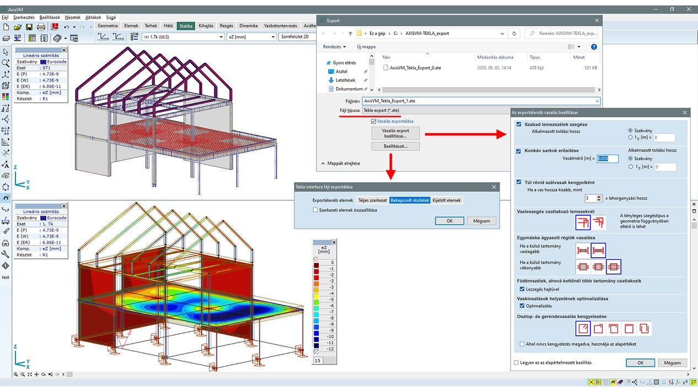Enable Szerkezeti elemek összeállítása checkbox

[x=315, y=210]
